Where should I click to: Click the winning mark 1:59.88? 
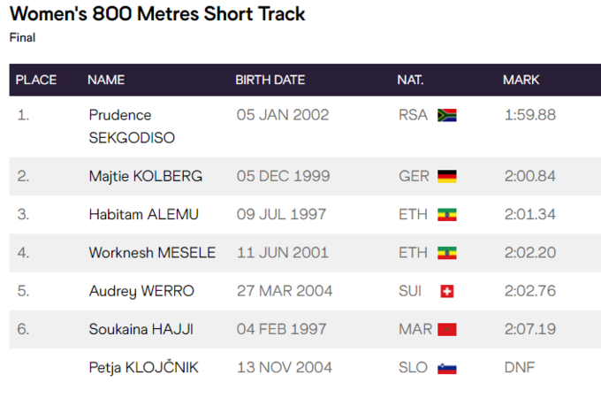coord(529,115)
